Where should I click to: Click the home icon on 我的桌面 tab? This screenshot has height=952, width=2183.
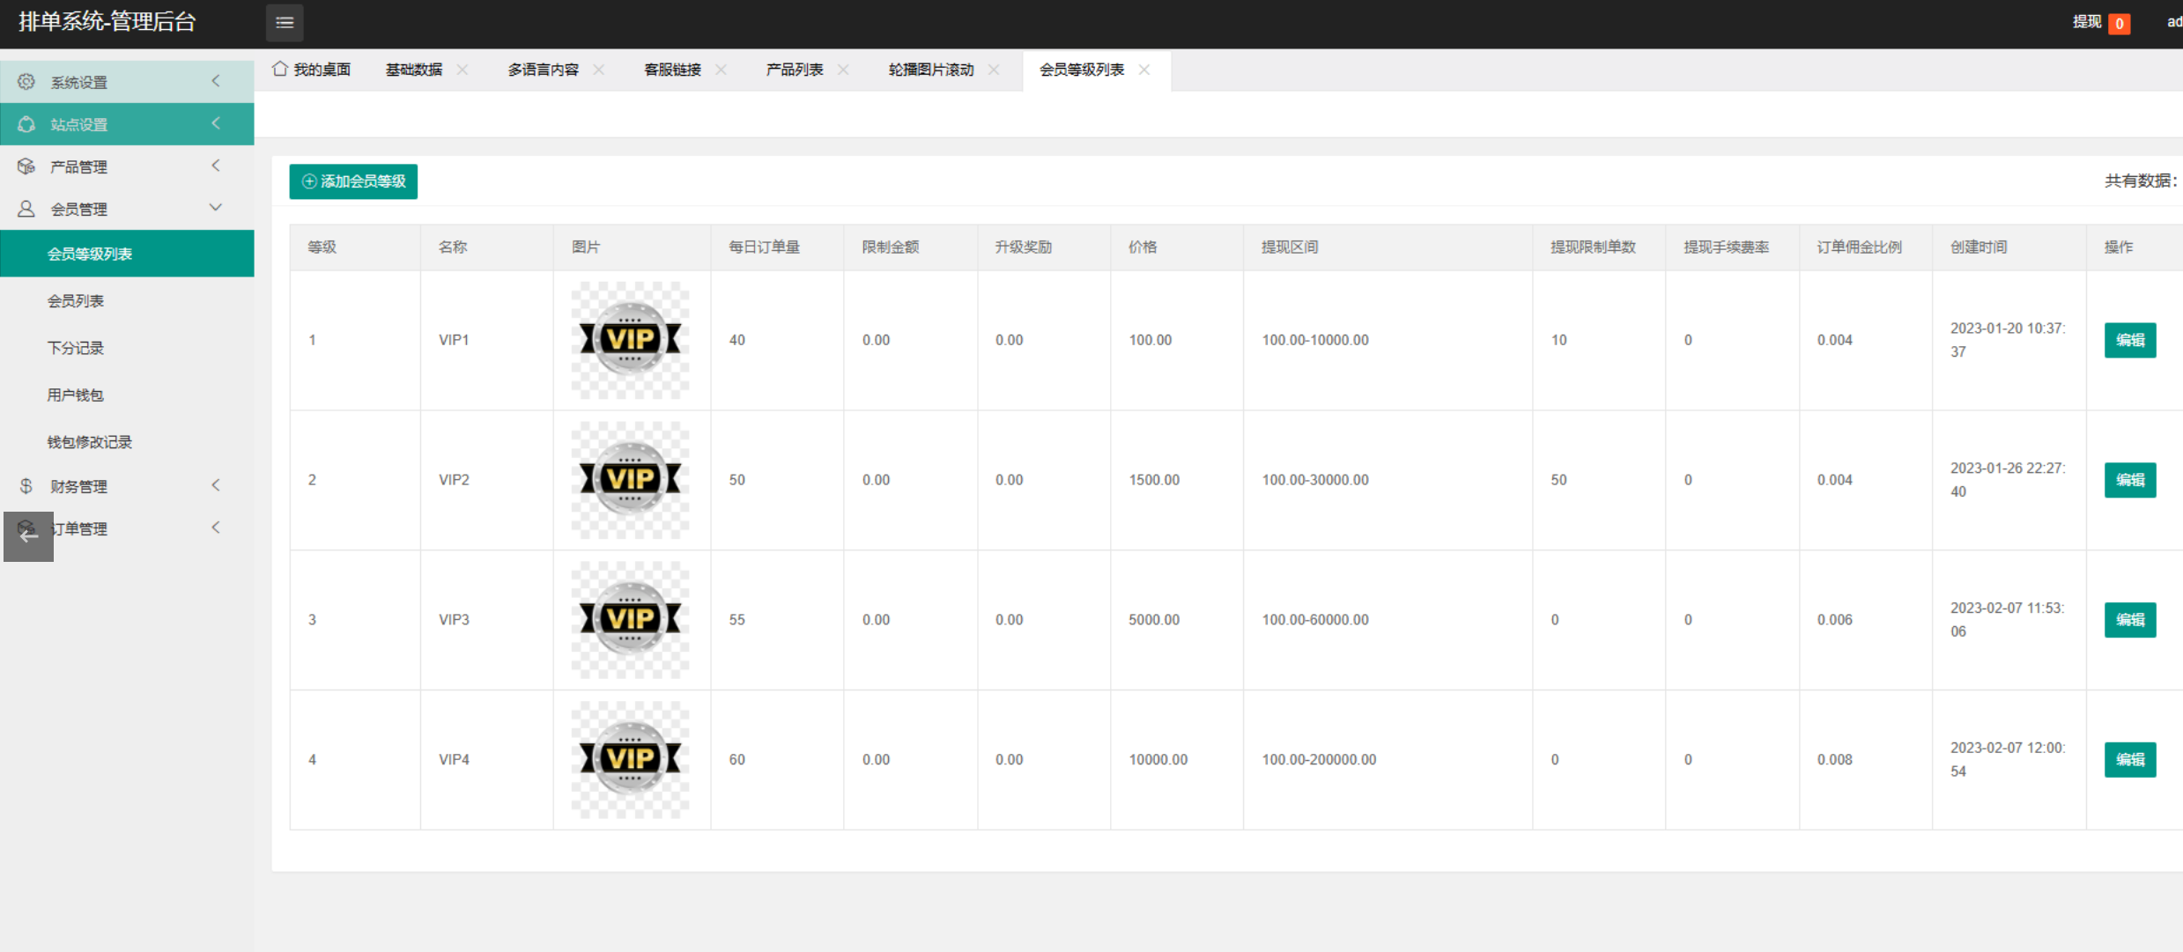[x=280, y=69]
